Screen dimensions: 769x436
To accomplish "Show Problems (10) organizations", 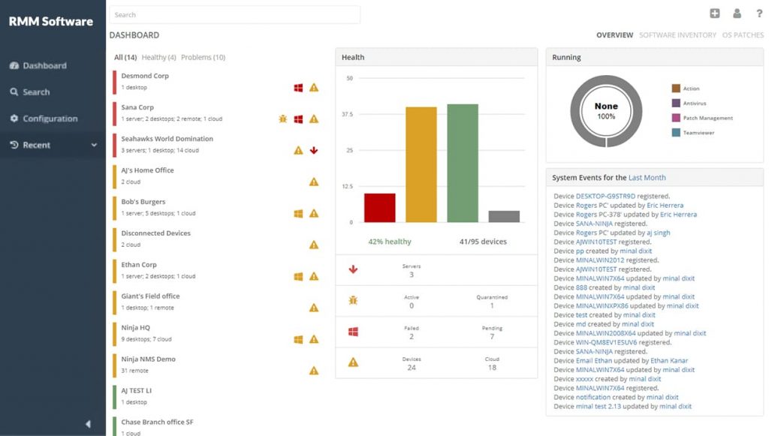I will pos(203,57).
